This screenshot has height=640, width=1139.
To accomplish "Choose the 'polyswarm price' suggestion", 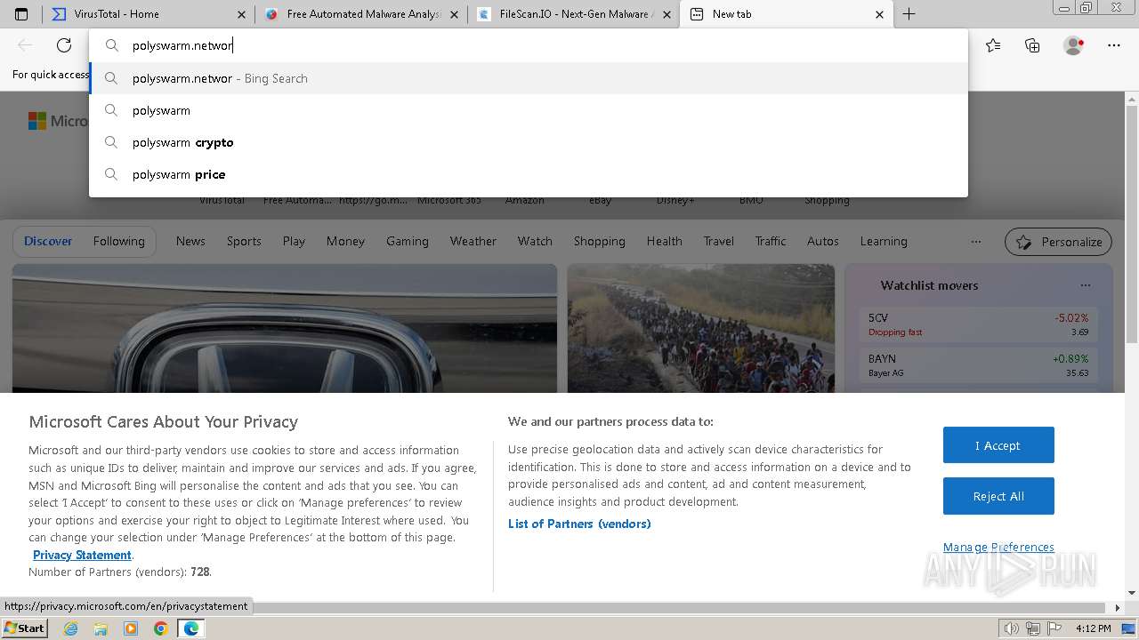I will (x=529, y=174).
